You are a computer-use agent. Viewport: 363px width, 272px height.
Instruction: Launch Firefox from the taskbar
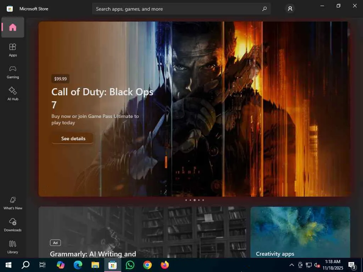point(164,265)
